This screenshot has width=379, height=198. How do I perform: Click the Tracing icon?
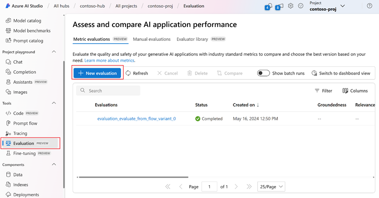(8, 133)
